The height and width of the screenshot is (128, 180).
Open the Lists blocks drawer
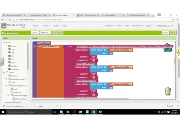click(x=12, y=59)
